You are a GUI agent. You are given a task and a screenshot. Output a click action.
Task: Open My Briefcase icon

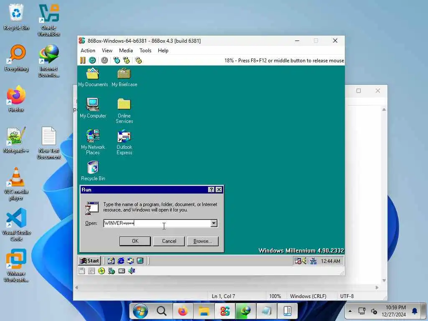tap(124, 77)
